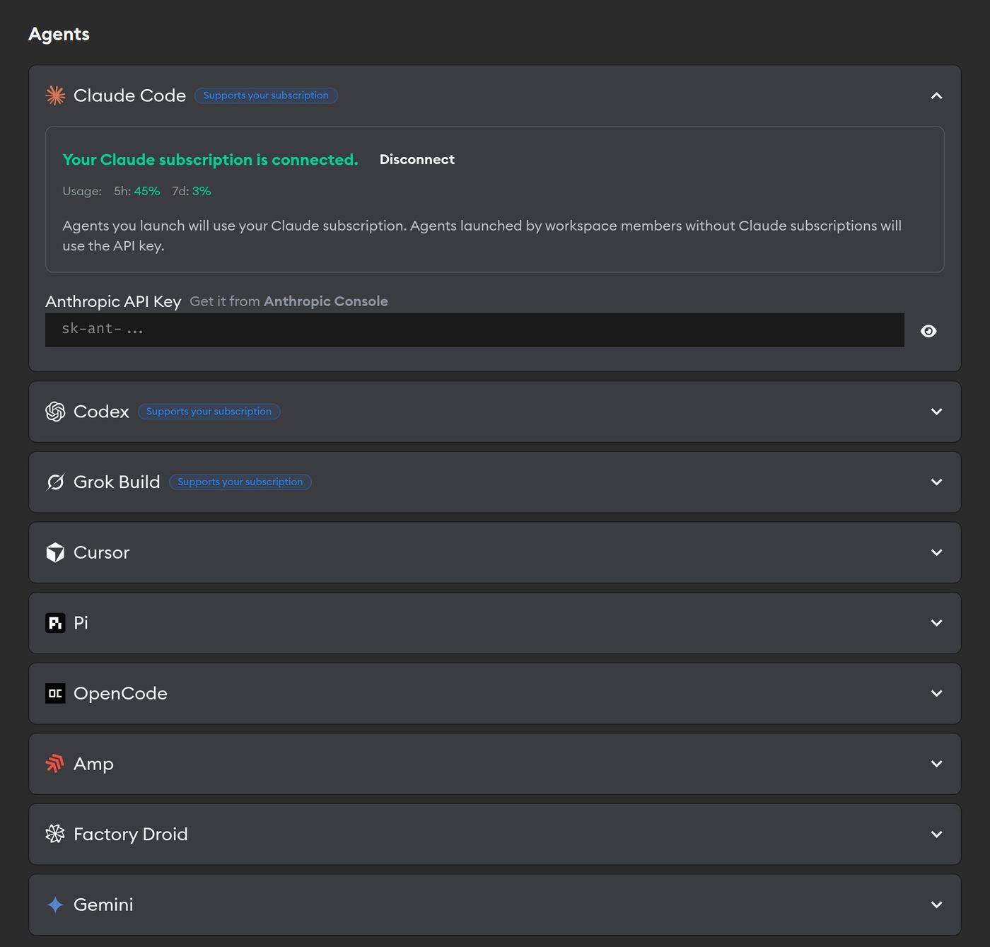The height and width of the screenshot is (947, 990).
Task: Click Claude Code's Supports your subscription badge
Action: (x=266, y=95)
